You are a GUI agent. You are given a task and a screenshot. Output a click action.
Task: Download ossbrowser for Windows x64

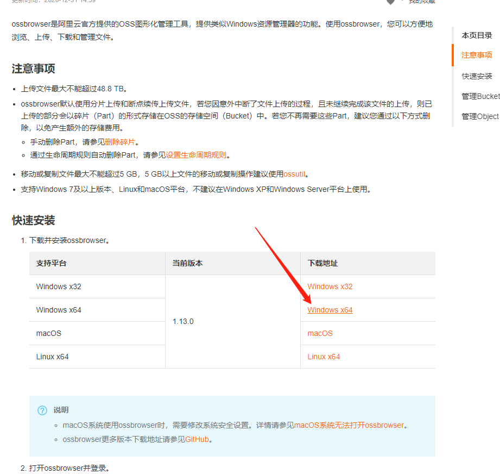(x=330, y=310)
